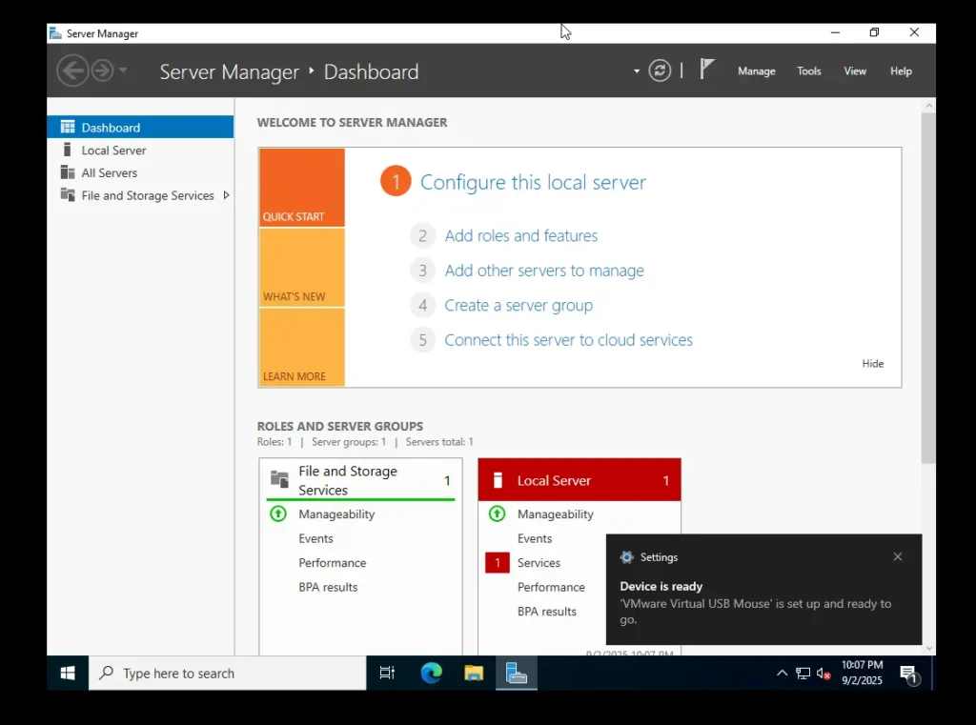
Task: Click the vertical scrollbar thumb
Action: (x=928, y=288)
